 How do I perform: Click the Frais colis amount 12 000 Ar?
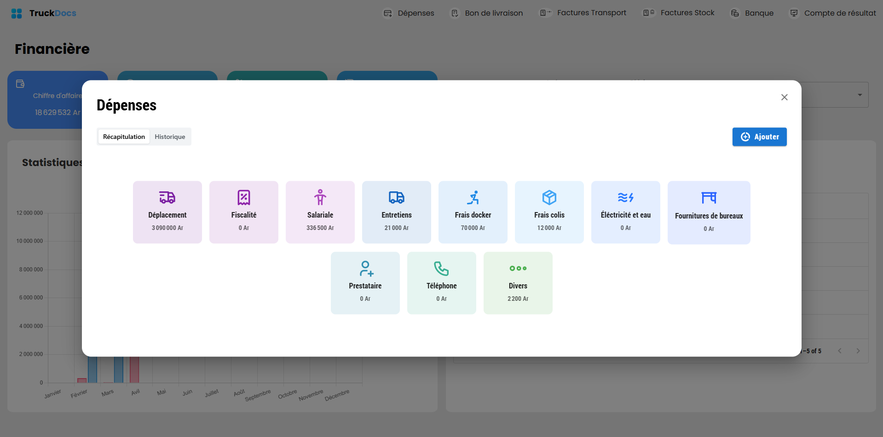[x=549, y=228]
